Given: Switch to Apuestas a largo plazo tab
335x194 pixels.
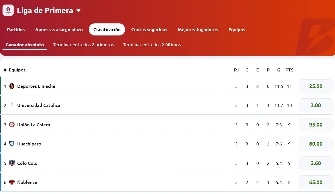Looking at the screenshot, I should [x=59, y=30].
